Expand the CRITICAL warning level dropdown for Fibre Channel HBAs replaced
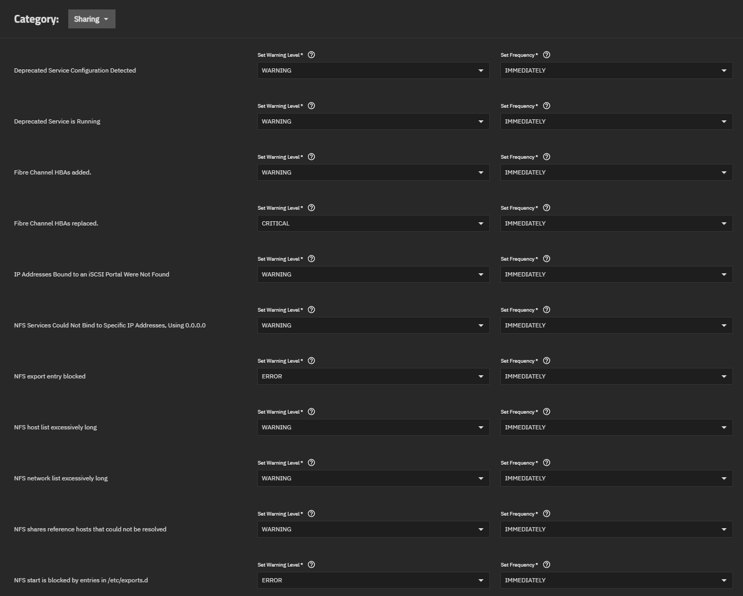Image resolution: width=743 pixels, height=596 pixels. point(373,223)
